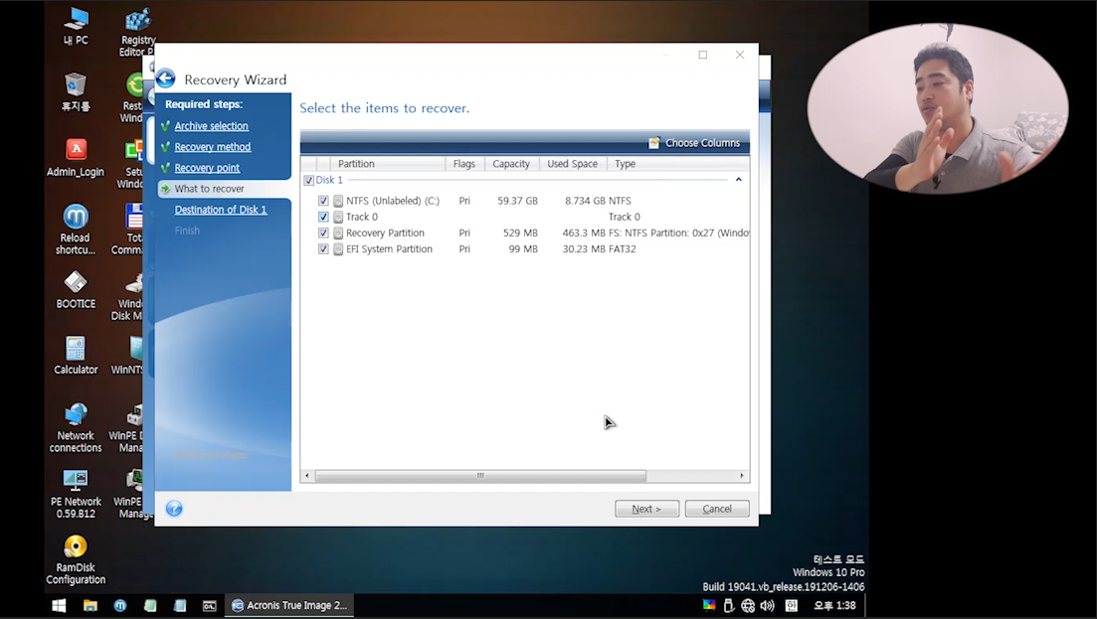The image size is (1097, 619).
Task: Click the NTFS (Unlabeled) partition drive icon
Action: click(338, 201)
